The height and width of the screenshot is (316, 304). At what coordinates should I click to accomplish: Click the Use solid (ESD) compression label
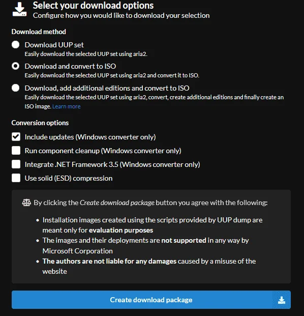(x=69, y=178)
